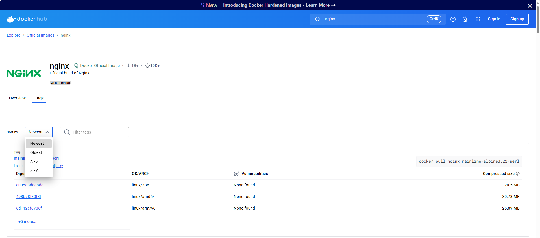
Task: Expand the +5 more digests link
Action: (27, 221)
